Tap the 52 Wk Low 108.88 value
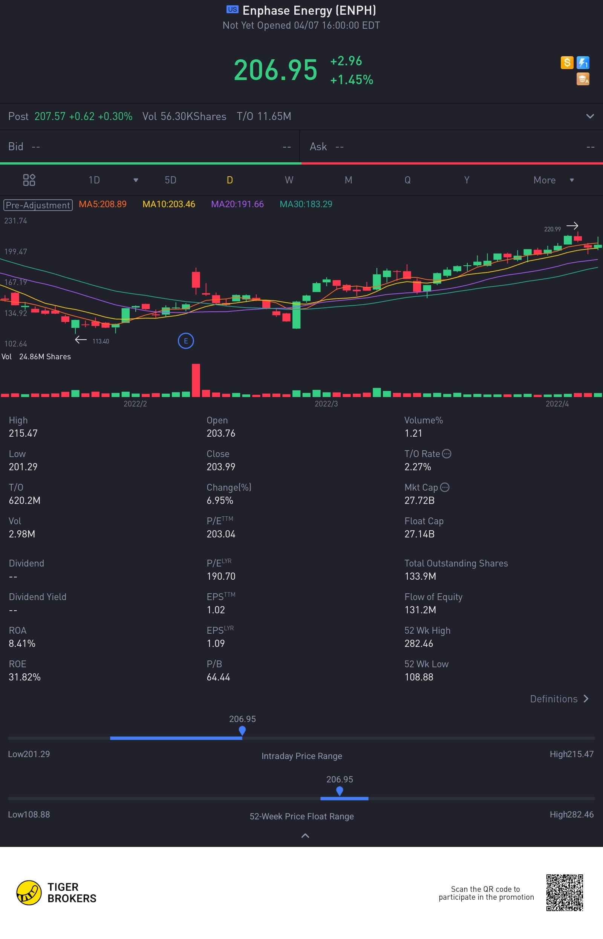Screen dimensions: 603x939 tap(419, 677)
